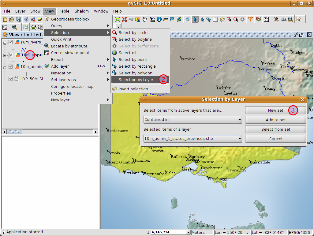Click the Meters units status entry

202,232
